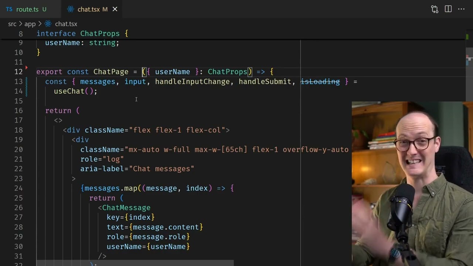Click the userName={userName} prop

(148, 246)
